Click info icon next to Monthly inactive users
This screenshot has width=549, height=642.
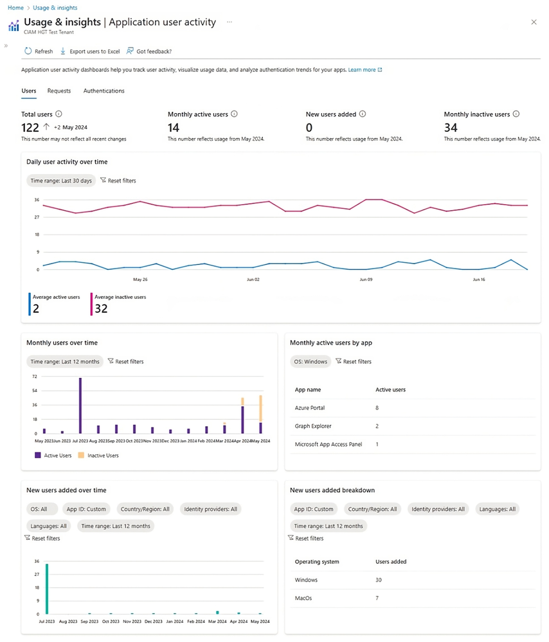(516, 114)
